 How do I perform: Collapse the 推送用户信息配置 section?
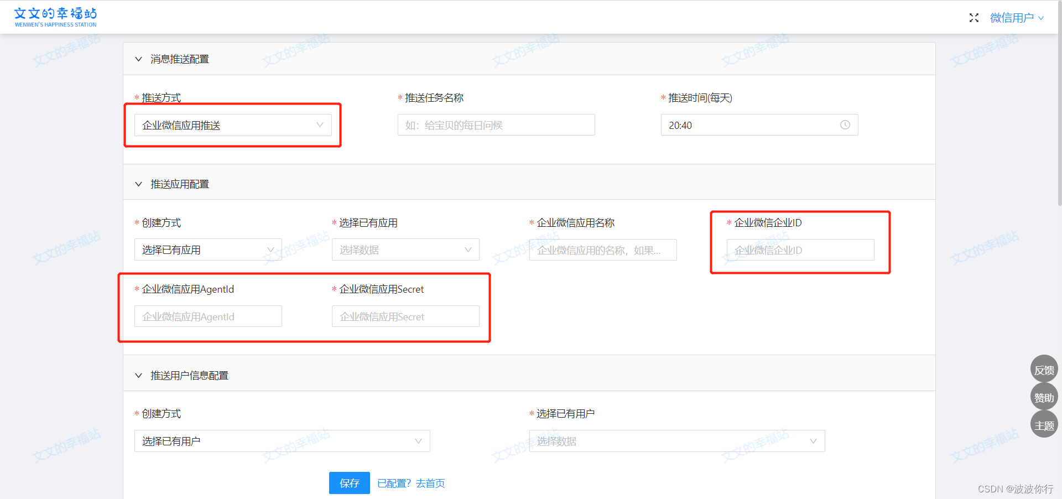(138, 376)
